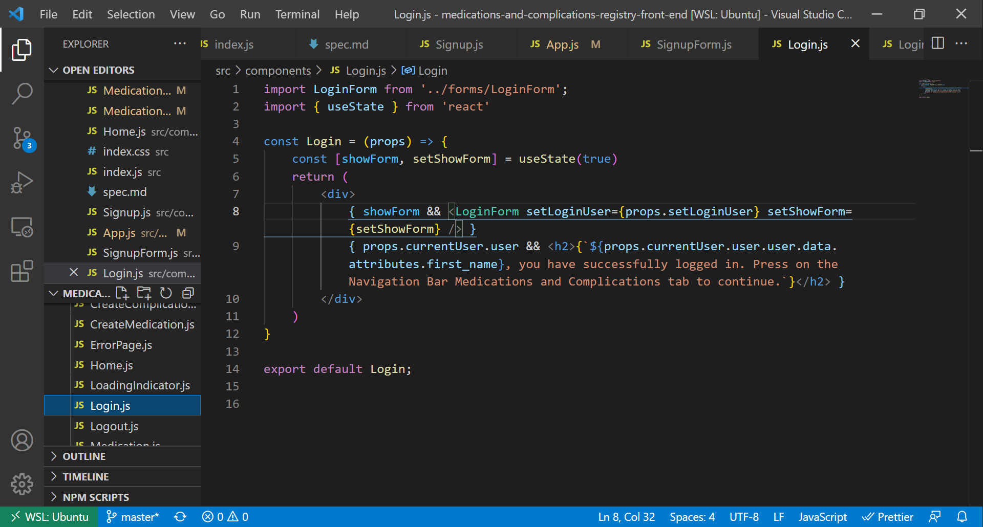
Task: Click the master* branch in status bar
Action: coord(133,517)
